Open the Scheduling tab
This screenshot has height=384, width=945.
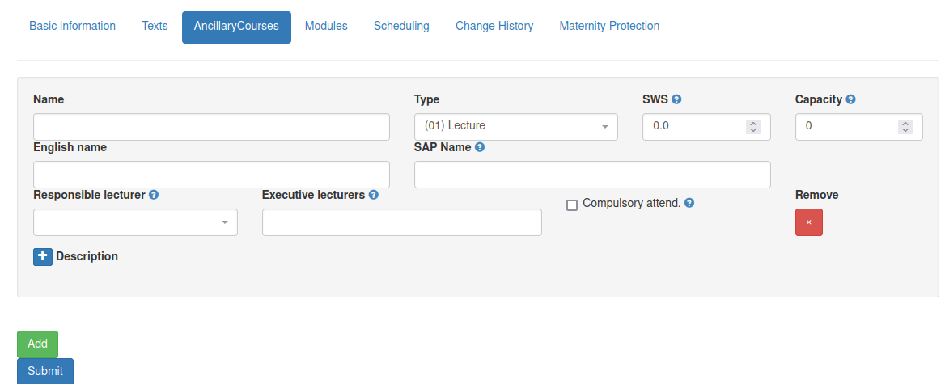pos(401,27)
